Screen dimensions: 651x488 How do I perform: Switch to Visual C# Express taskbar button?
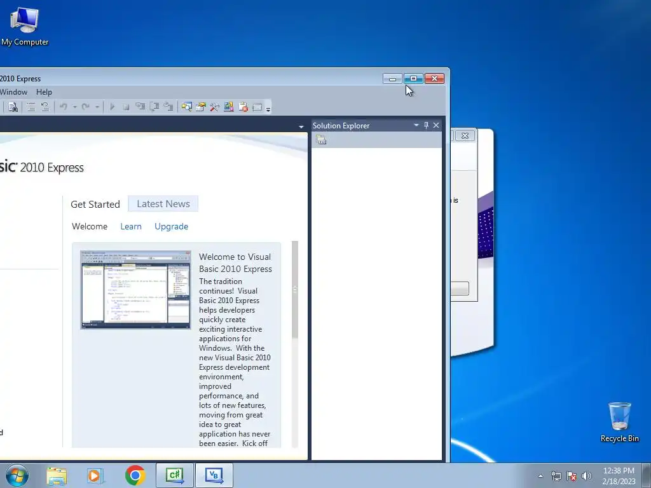pos(175,475)
